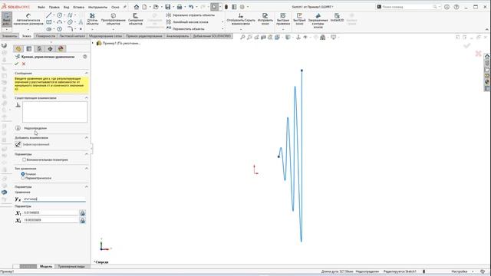Open the Quick Snaps (Быстрые привязки) dropdown

283,29
